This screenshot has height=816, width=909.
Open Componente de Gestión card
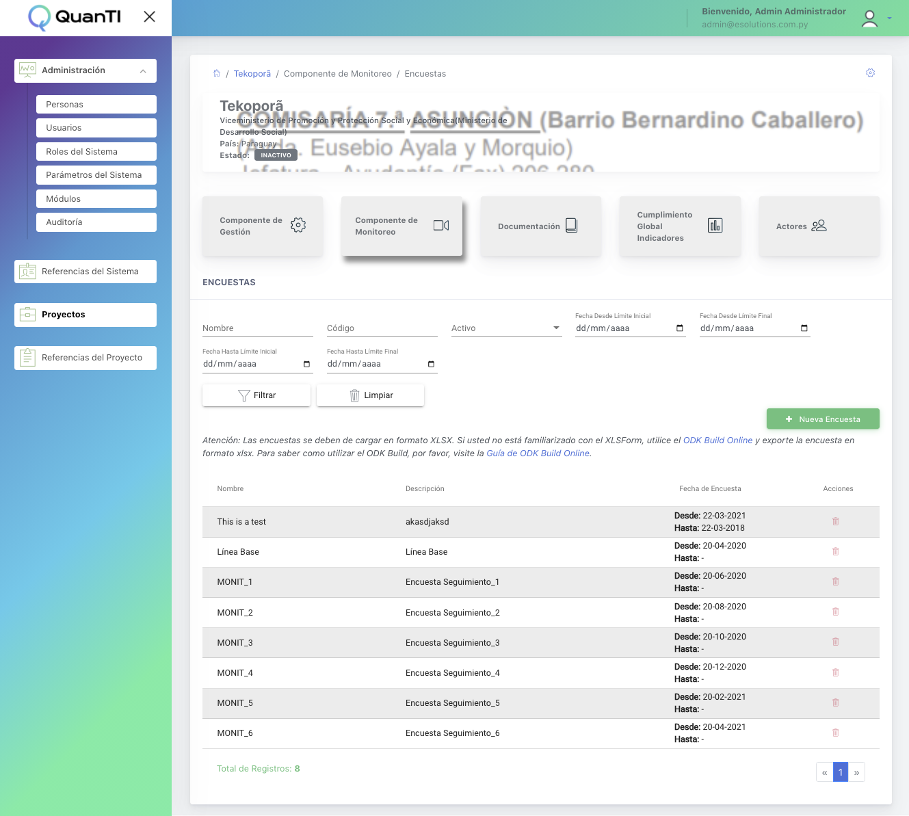(x=263, y=226)
